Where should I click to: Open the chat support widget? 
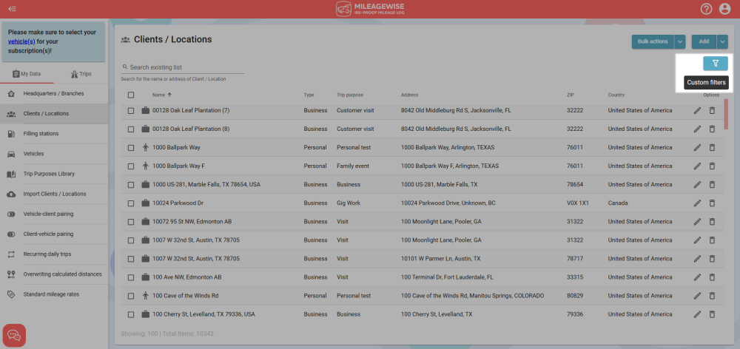click(x=14, y=335)
